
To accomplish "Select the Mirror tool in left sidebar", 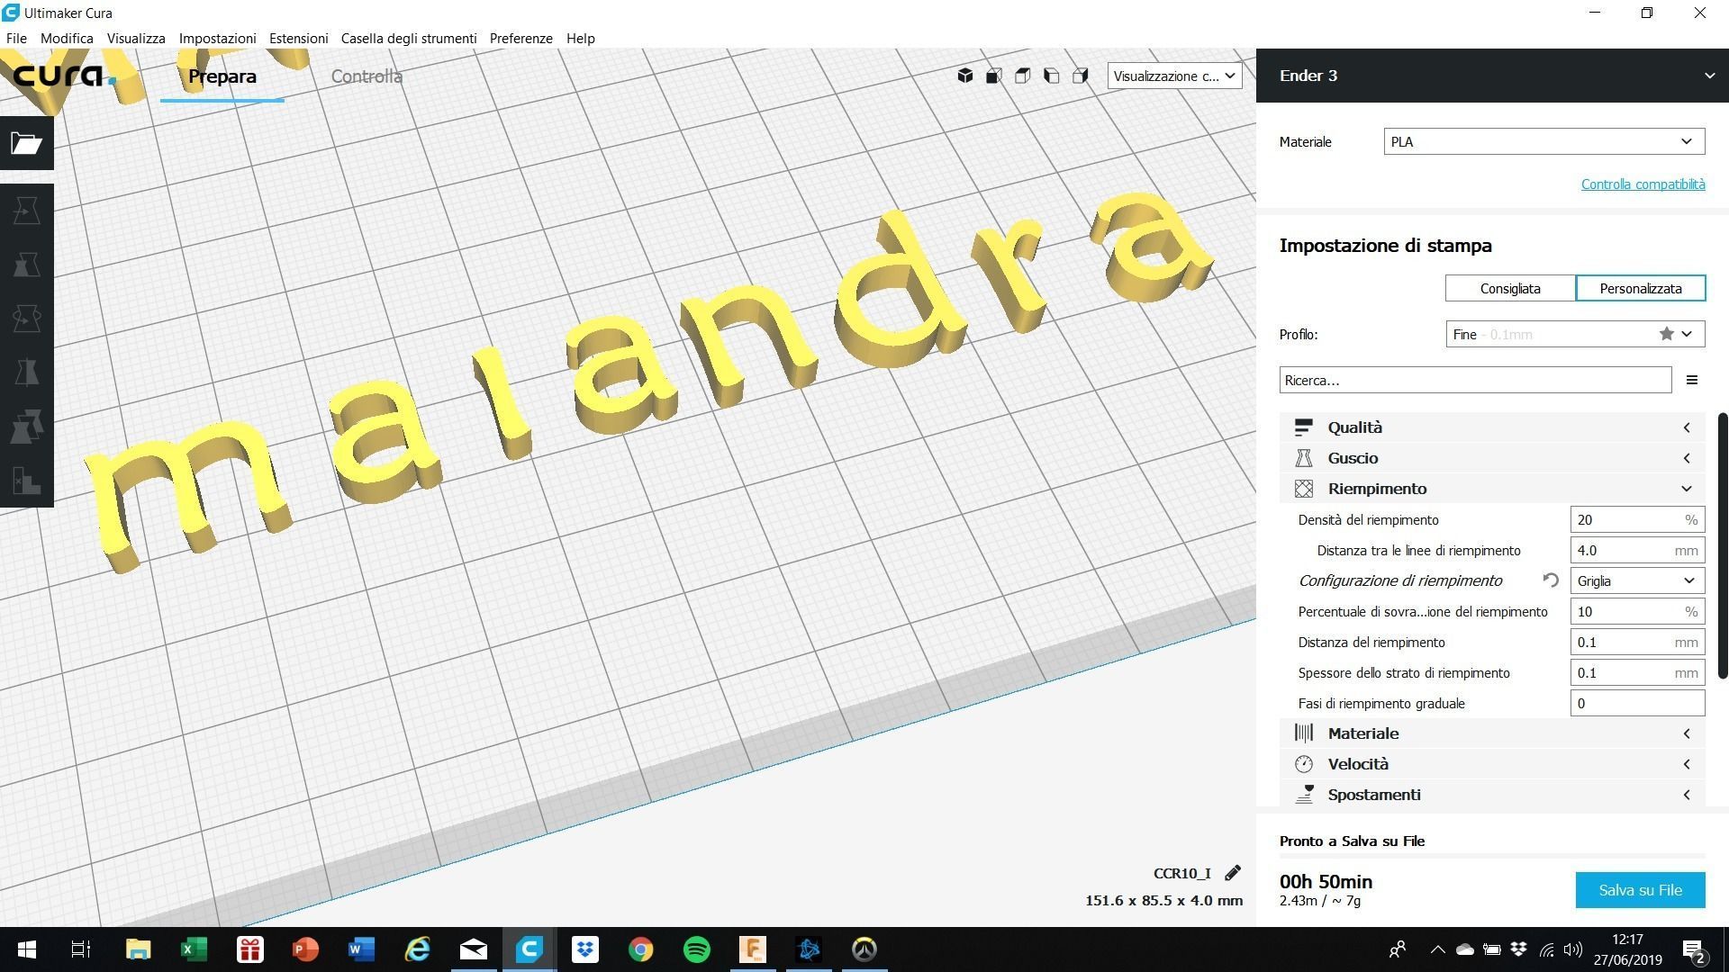I will (x=26, y=373).
